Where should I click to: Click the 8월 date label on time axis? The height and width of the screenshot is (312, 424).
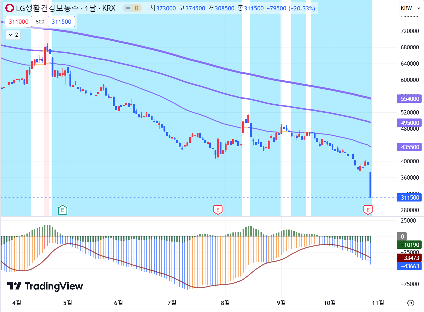tap(225, 303)
